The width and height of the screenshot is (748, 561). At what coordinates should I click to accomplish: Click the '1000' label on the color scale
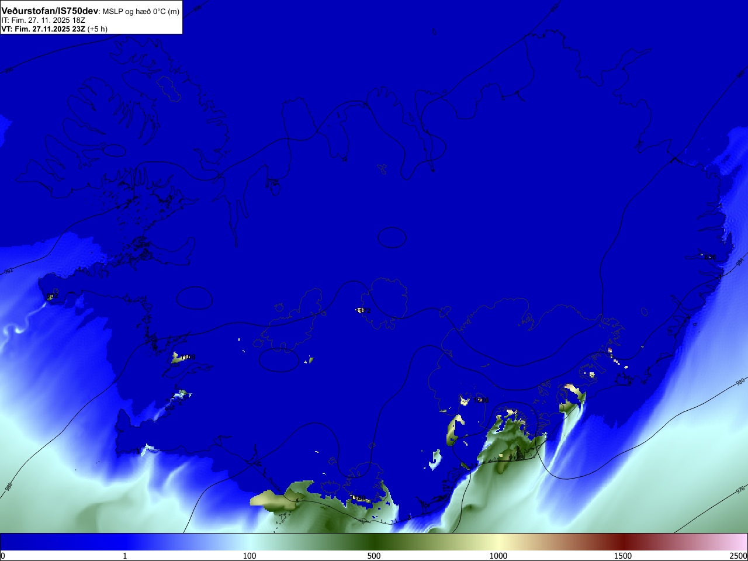(498, 556)
